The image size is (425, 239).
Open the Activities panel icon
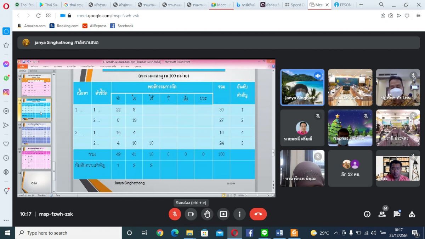tap(412, 214)
